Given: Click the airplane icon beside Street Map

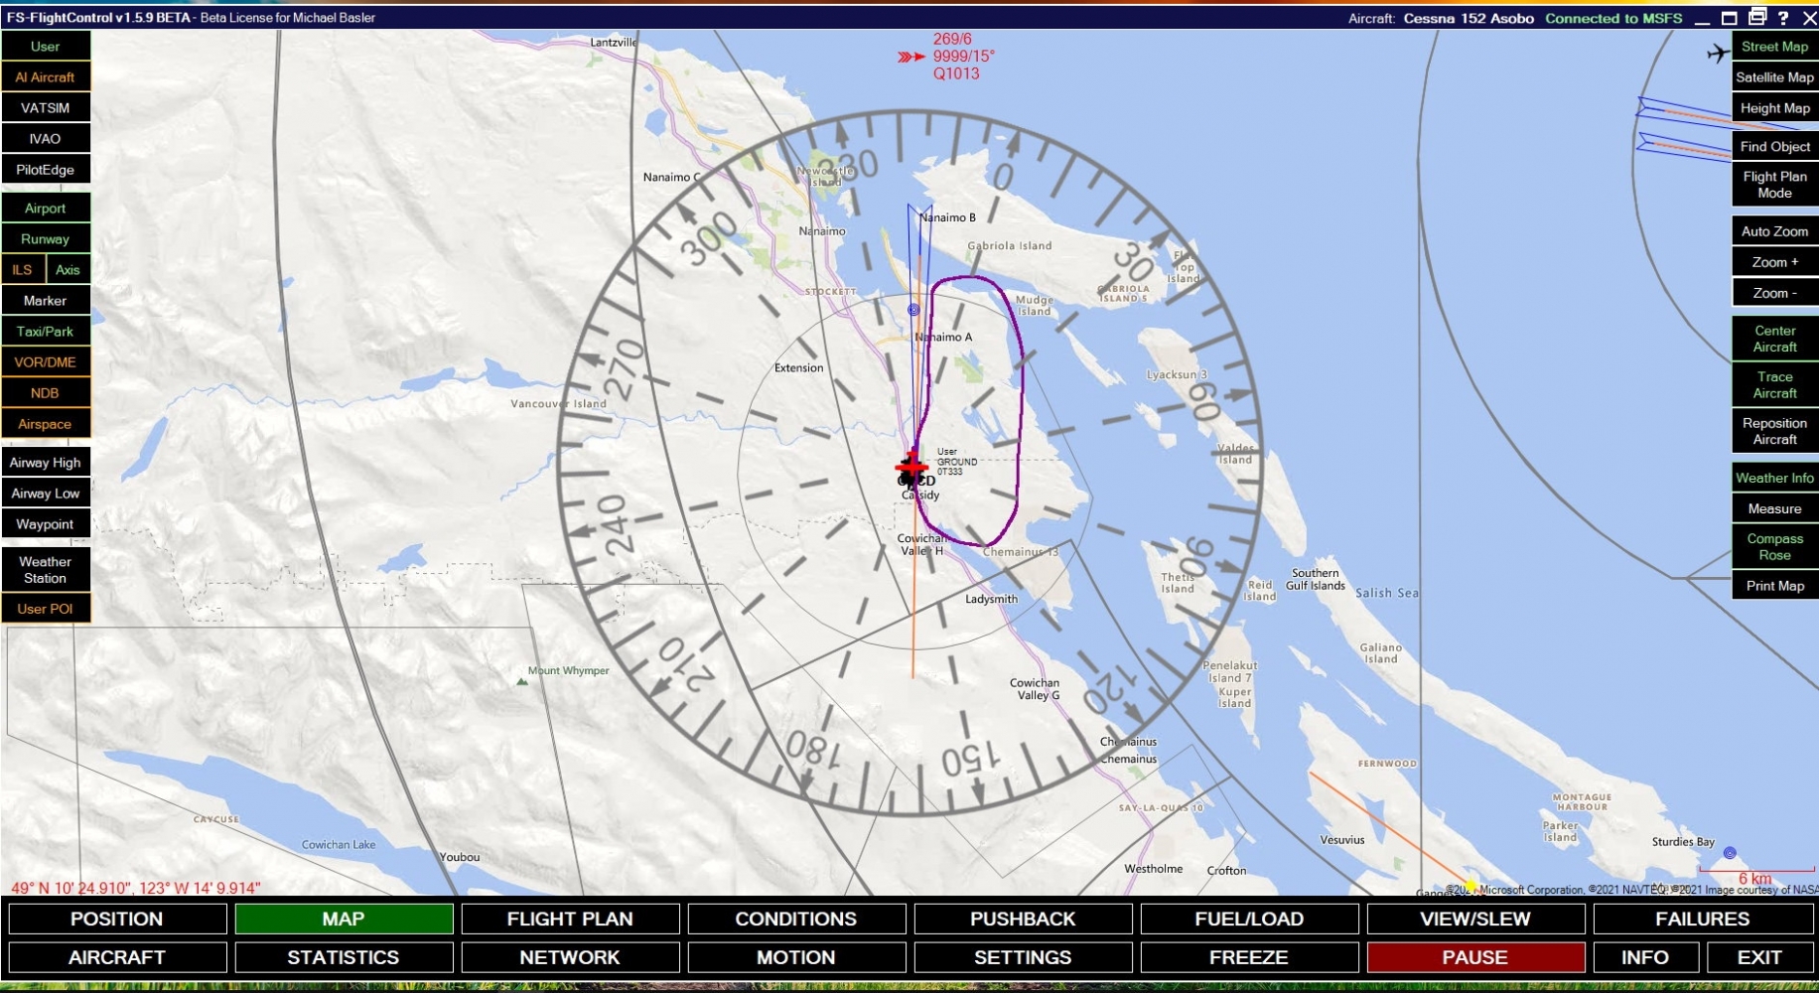Looking at the screenshot, I should (x=1718, y=53).
